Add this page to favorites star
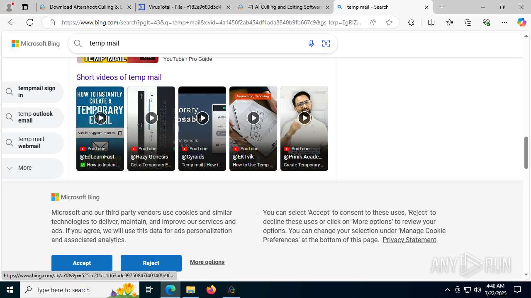This screenshot has width=531, height=298. 389,22
